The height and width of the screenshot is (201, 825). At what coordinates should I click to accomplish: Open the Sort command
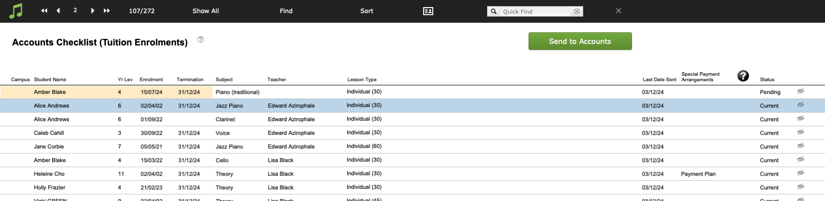[367, 11]
